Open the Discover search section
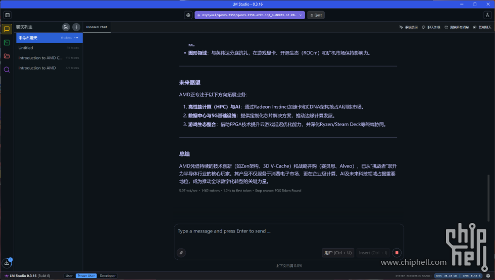The image size is (495, 280). coord(7,70)
